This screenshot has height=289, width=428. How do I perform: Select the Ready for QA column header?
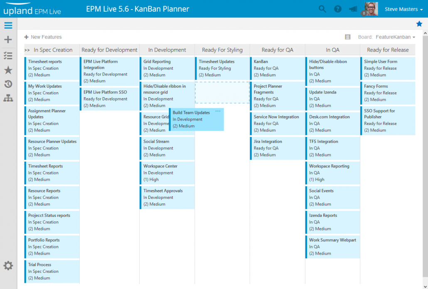pyautogui.click(x=277, y=50)
